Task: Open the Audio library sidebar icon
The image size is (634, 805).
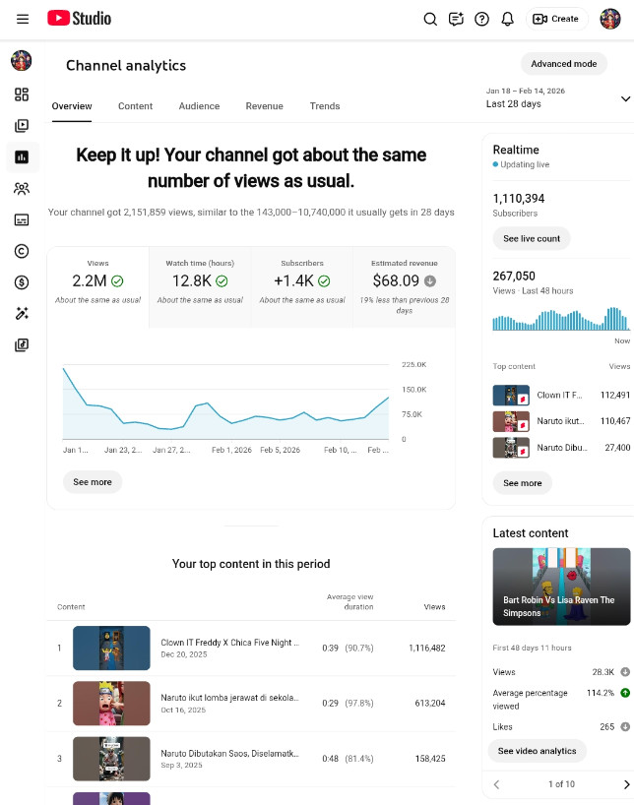Action: click(22, 345)
